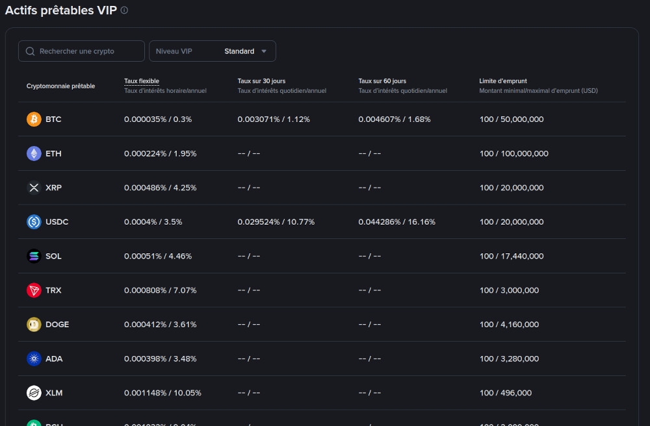
Task: Click the Tron TRX coin icon
Action: pos(34,290)
